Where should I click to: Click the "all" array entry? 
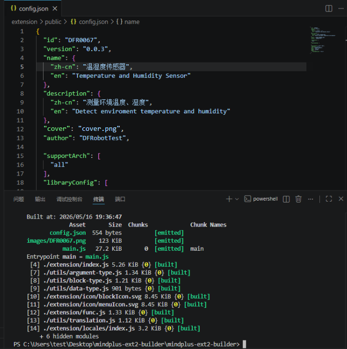pos(59,164)
